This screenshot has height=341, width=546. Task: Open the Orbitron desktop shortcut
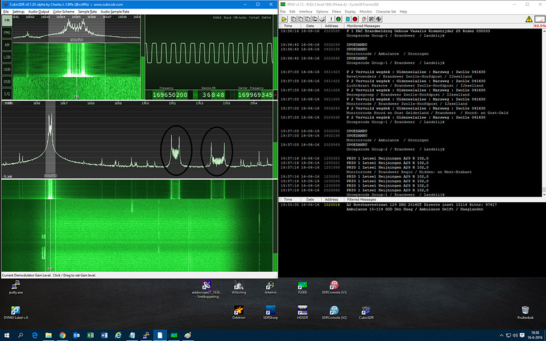point(238,313)
